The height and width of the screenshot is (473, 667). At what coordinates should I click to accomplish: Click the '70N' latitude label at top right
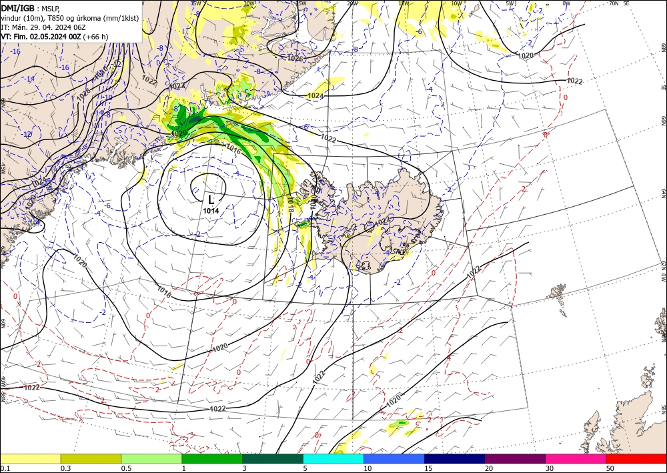point(614,3)
